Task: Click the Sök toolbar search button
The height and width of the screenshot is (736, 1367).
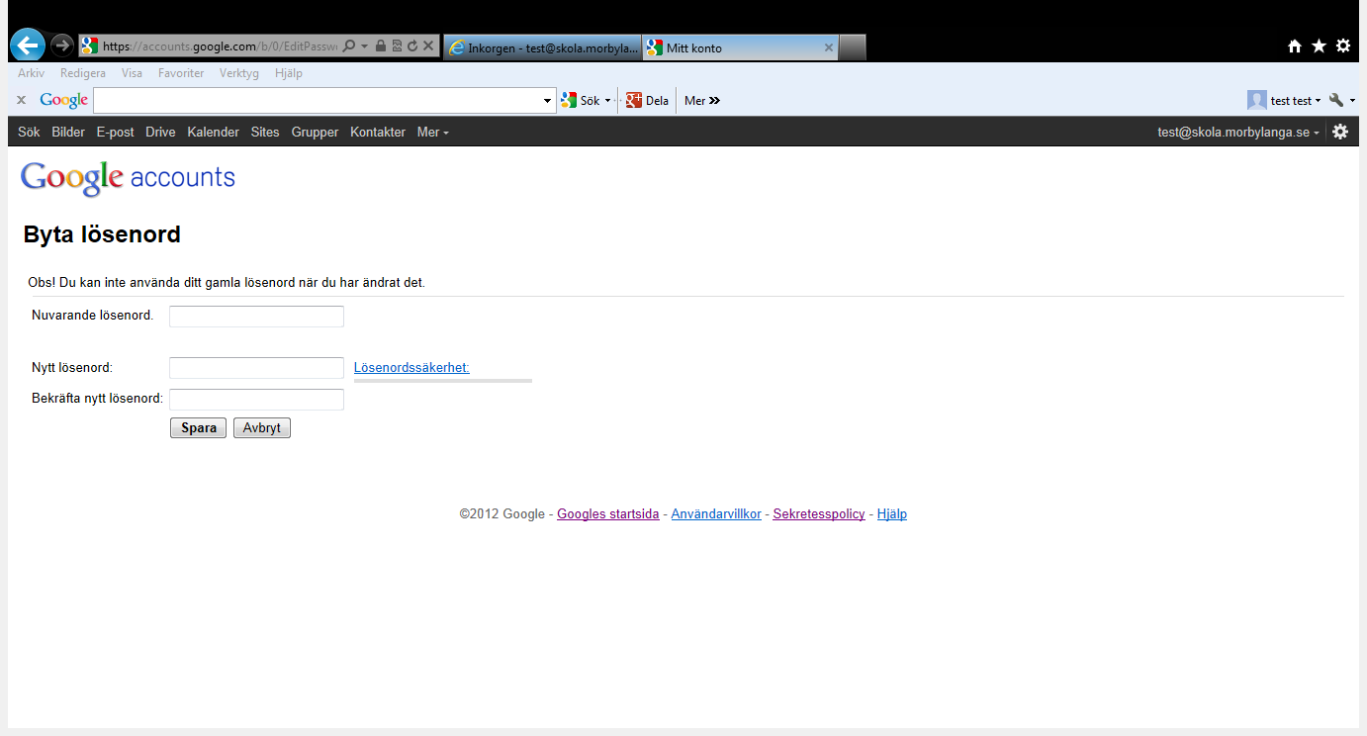Action: (581, 100)
